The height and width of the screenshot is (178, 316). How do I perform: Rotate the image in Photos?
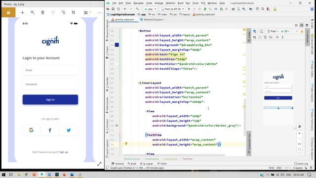[63, 12]
